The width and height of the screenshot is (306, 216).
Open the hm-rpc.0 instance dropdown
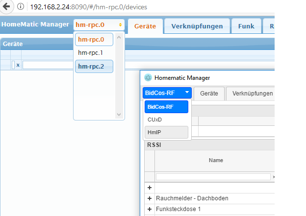tap(99, 25)
